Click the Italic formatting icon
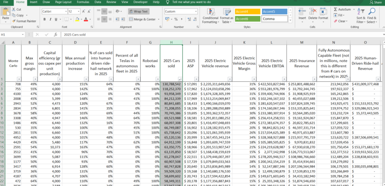The image size is (385, 186). click(50, 19)
